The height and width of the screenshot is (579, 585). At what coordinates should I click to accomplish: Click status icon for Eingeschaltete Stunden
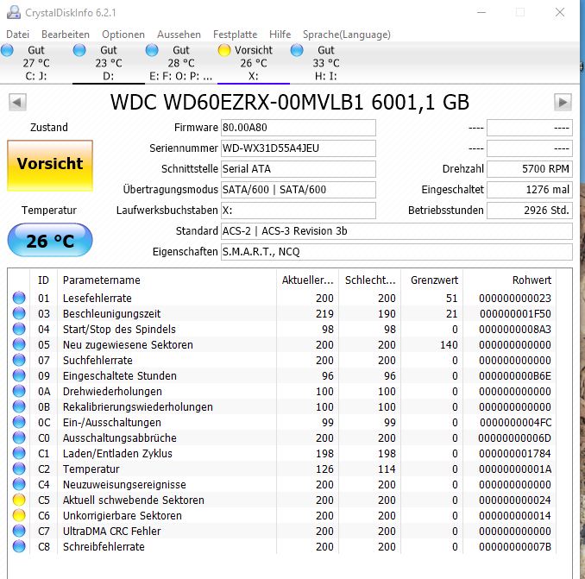point(19,375)
